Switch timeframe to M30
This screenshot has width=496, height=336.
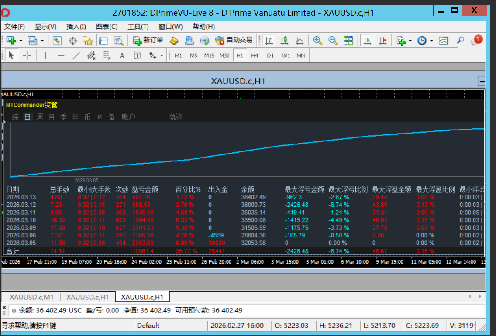pyautogui.click(x=224, y=55)
